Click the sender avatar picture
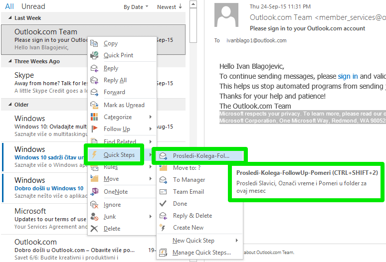The width and height of the screenshot is (386, 262). click(x=226, y=15)
